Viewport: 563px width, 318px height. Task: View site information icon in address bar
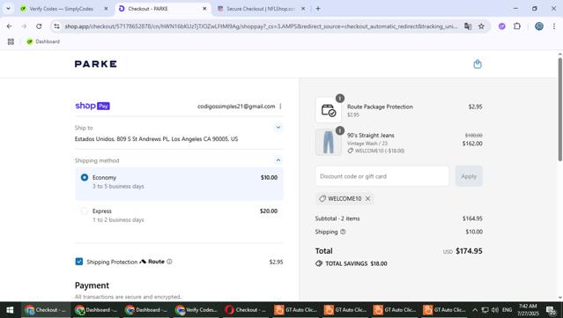[56, 26]
